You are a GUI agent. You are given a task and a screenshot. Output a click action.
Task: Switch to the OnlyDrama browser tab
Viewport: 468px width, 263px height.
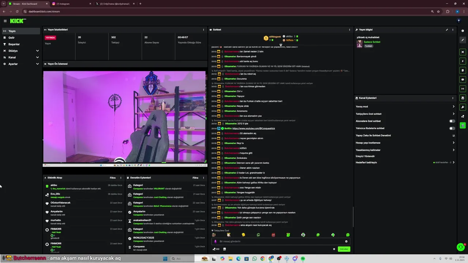(115, 4)
